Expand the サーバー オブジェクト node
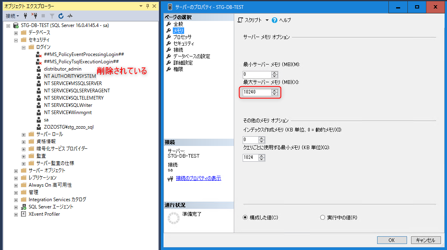Viewport: 447px width, 250px height. [x=16, y=171]
